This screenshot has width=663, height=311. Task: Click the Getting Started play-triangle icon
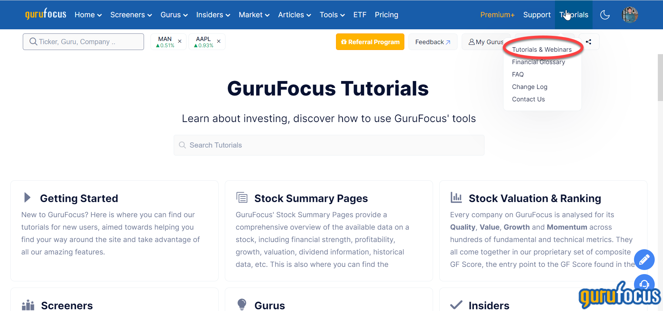tap(27, 198)
